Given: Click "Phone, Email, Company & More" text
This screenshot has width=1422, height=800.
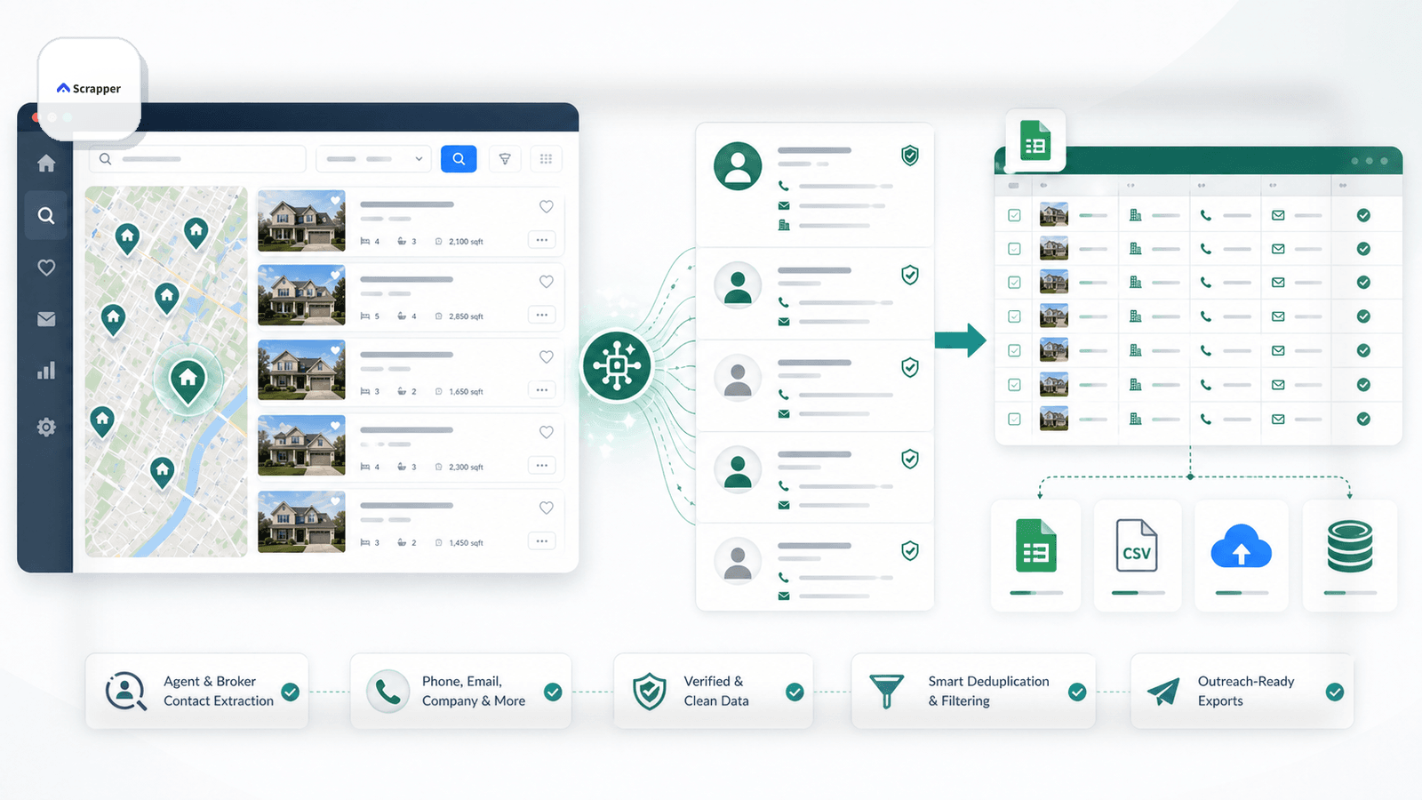Looking at the screenshot, I should (x=474, y=691).
